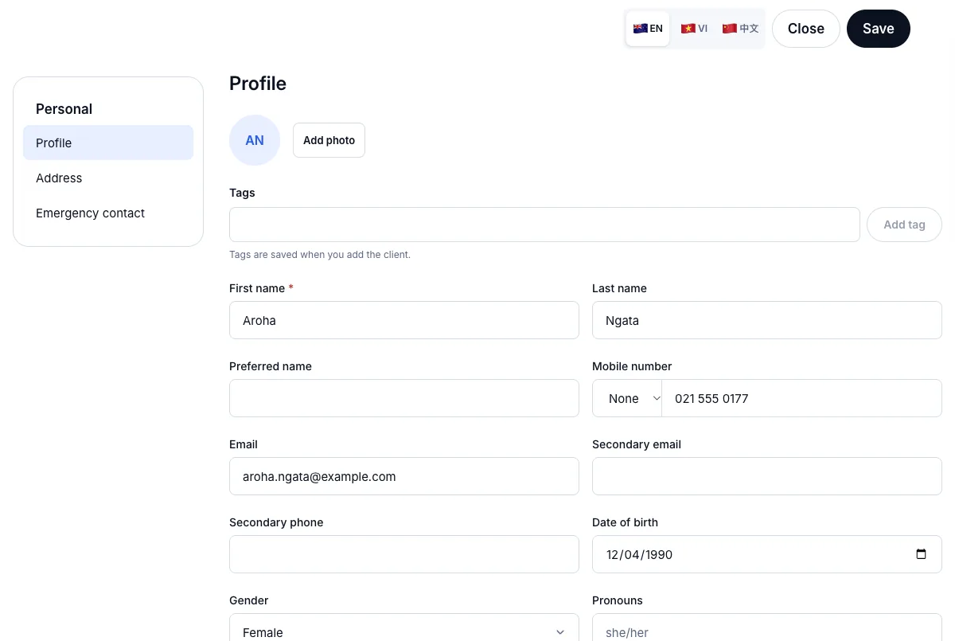Open Emergency contact section
The width and height of the screenshot is (955, 641).
pos(108,213)
